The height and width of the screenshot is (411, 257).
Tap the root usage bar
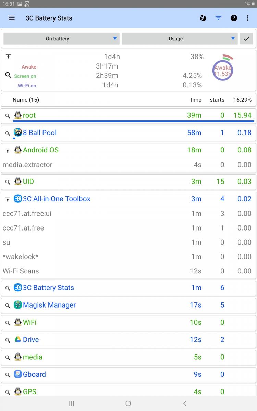(x=134, y=121)
